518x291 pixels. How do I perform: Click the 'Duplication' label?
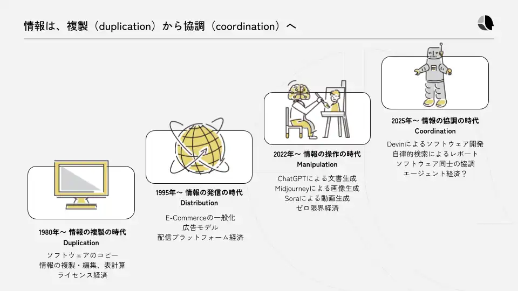pyautogui.click(x=81, y=243)
